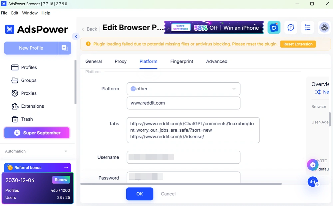The width and height of the screenshot is (333, 206).
Task: Click the update upload circular arrow icon
Action: coord(291,27)
